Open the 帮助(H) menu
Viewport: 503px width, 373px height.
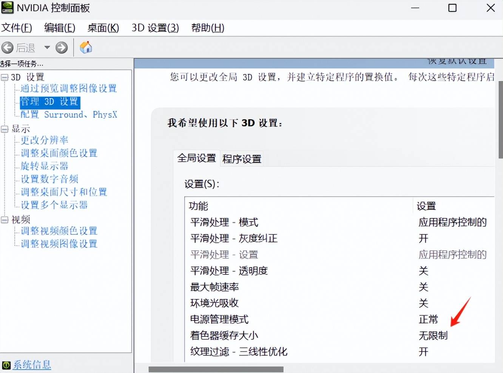(207, 28)
